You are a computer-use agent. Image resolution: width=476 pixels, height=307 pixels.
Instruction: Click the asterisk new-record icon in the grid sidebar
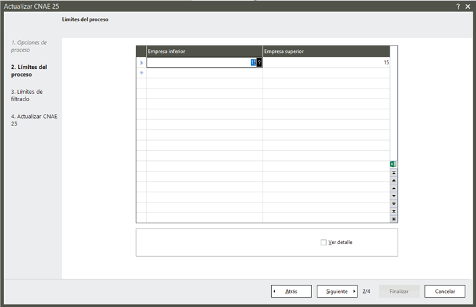[x=394, y=219]
